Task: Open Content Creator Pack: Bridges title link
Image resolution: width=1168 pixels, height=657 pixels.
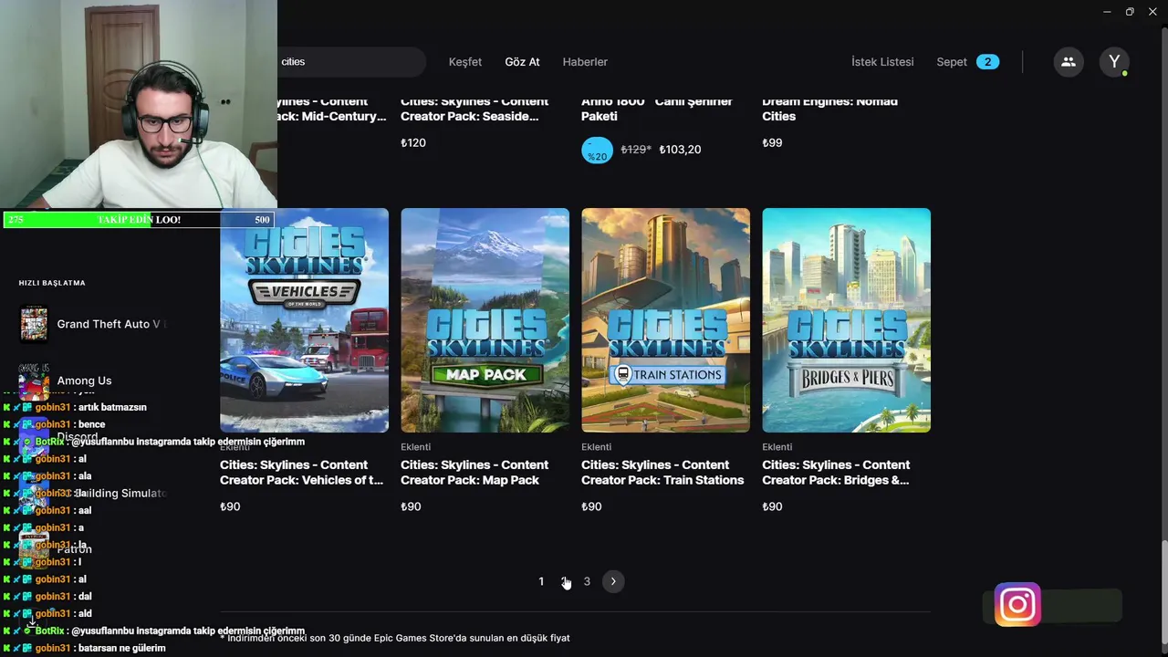Action: point(836,473)
